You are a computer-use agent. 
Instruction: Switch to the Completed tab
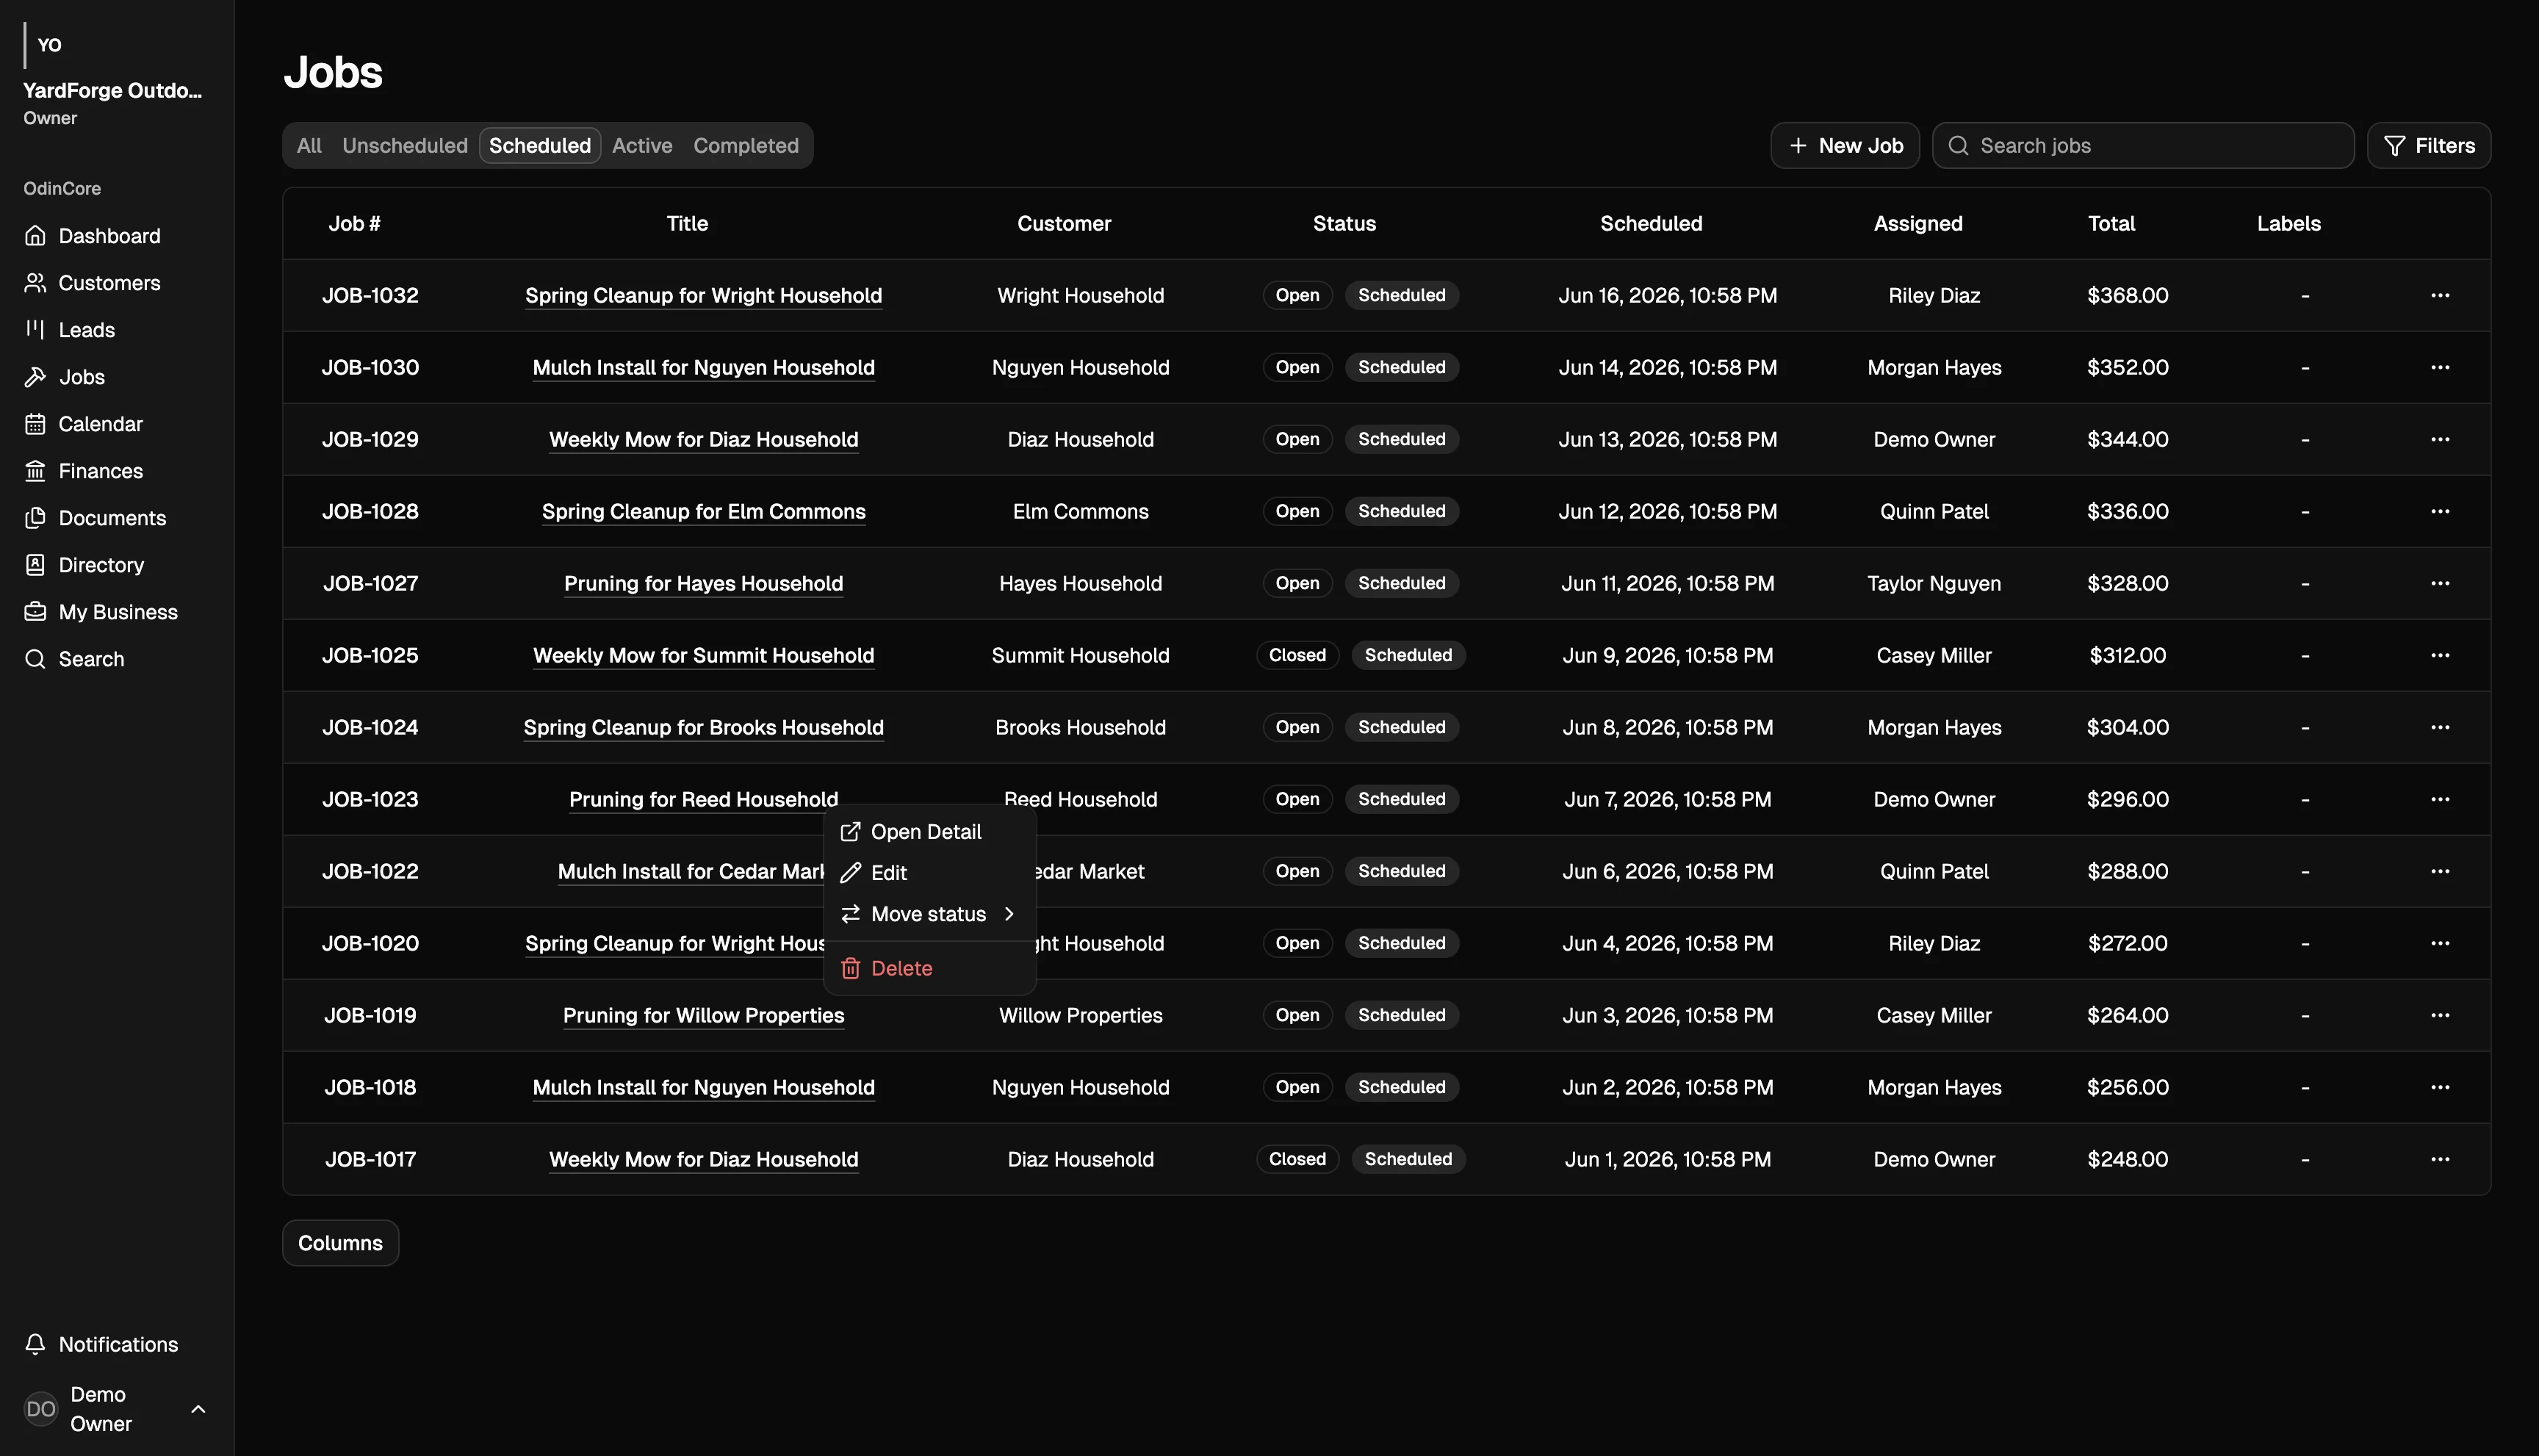[746, 146]
